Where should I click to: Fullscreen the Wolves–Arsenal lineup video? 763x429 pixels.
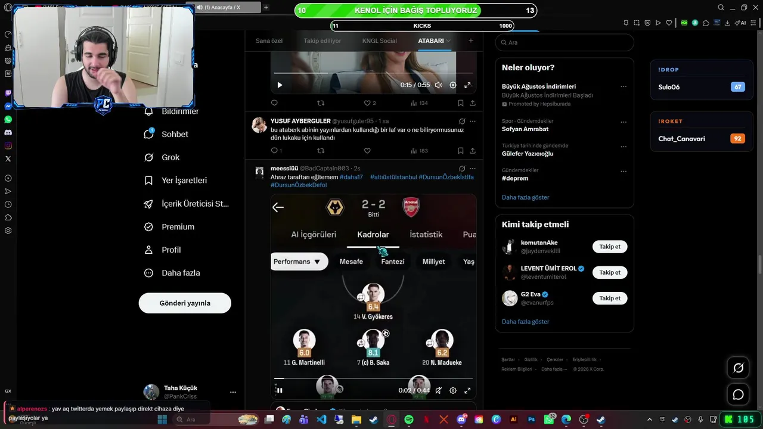point(467,390)
